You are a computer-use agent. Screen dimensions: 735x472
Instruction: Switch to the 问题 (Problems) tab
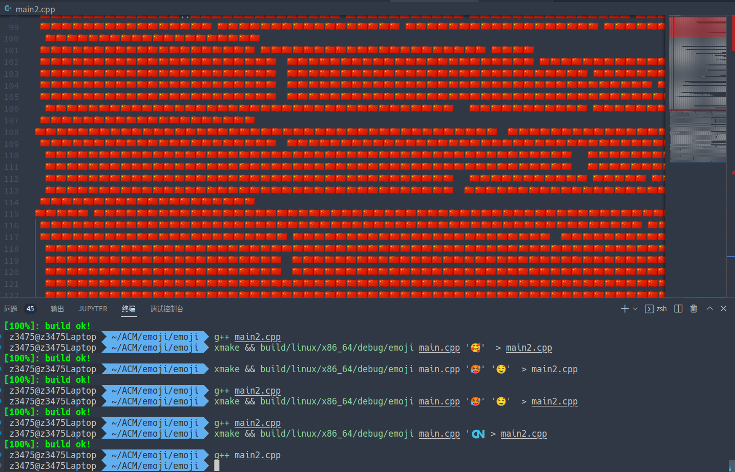pos(11,309)
